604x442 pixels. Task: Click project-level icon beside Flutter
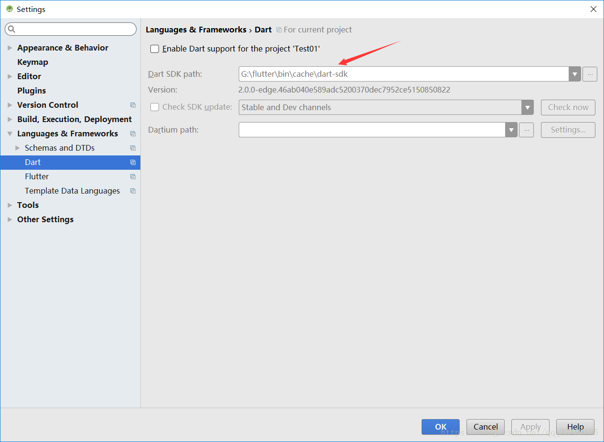pos(133,176)
